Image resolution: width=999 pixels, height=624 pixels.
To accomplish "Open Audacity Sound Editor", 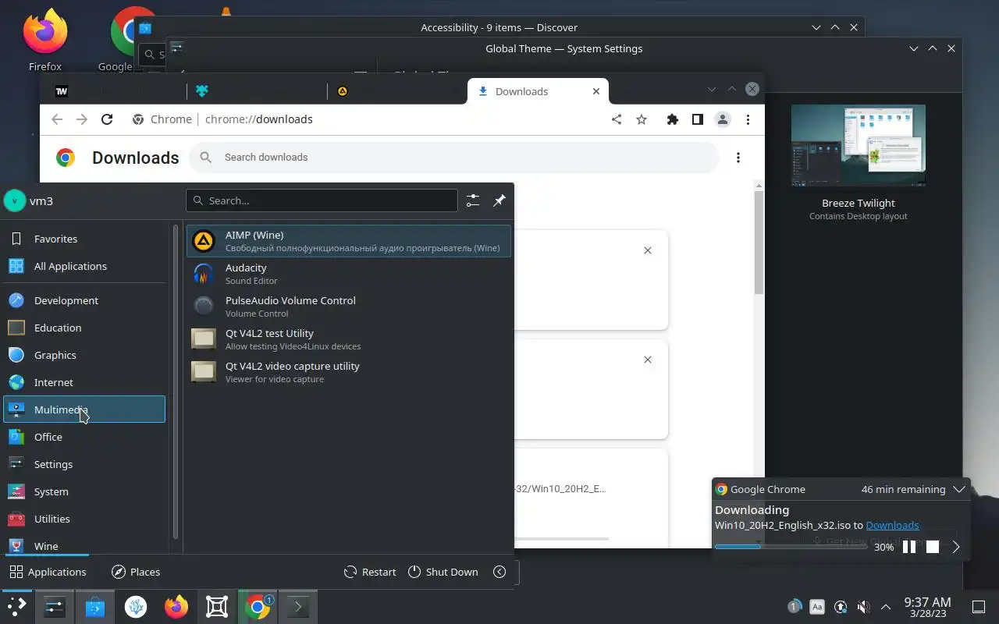I will coord(349,274).
